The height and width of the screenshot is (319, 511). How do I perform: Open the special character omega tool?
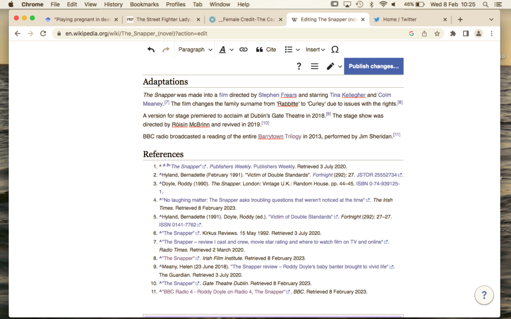[335, 50]
